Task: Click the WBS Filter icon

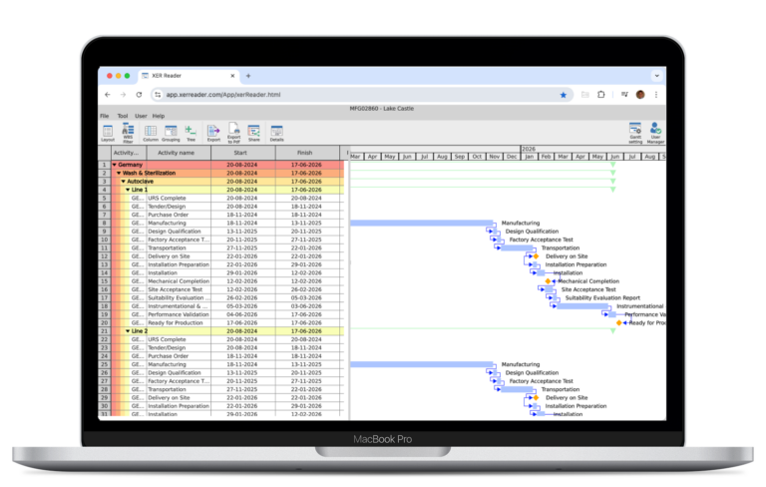Action: (x=128, y=132)
